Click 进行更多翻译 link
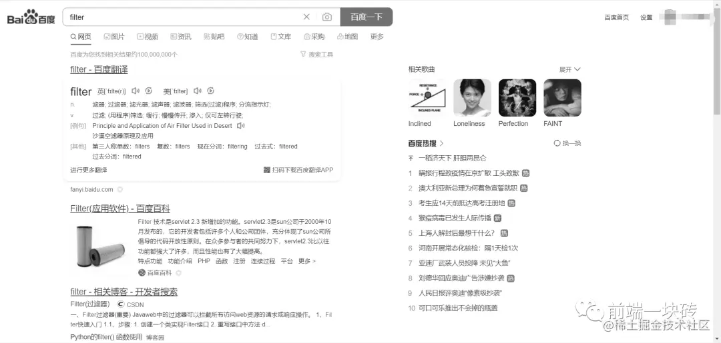 [x=89, y=170]
